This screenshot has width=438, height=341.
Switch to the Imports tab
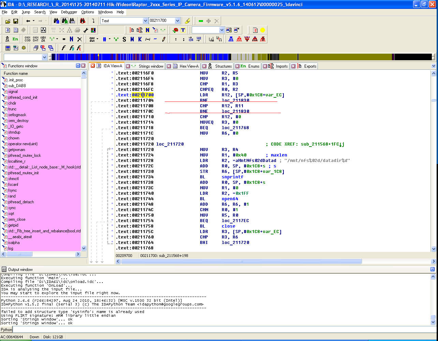[x=281, y=66]
